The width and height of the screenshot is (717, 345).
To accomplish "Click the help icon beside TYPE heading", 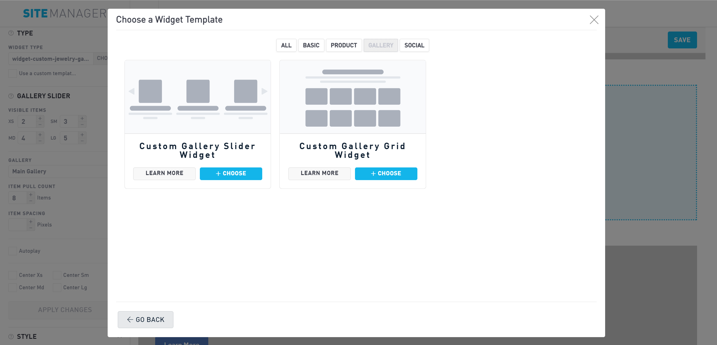I will point(11,33).
